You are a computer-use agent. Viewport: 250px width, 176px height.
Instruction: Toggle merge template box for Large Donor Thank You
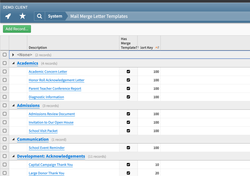[128, 173]
